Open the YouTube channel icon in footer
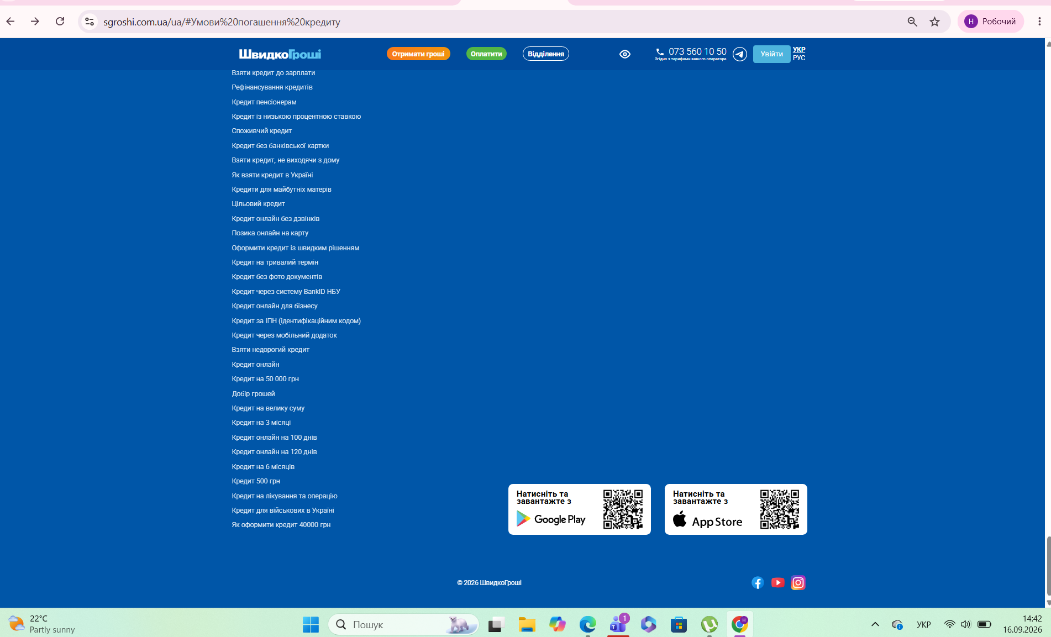The height and width of the screenshot is (637, 1051). (777, 582)
